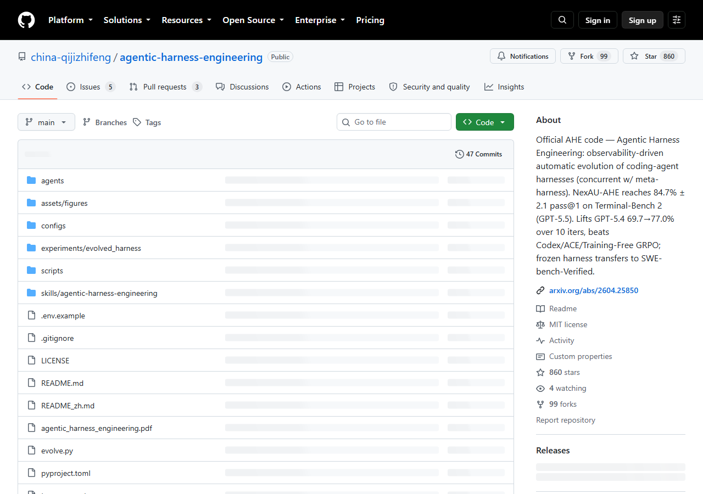The image size is (703, 494).
Task: Open the Pricing page
Action: point(370,20)
